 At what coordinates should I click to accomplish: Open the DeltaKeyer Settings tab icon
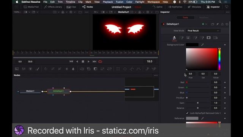click(x=215, y=38)
